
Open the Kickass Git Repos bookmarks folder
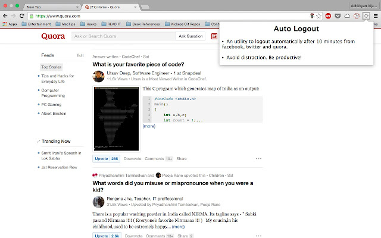point(183,24)
